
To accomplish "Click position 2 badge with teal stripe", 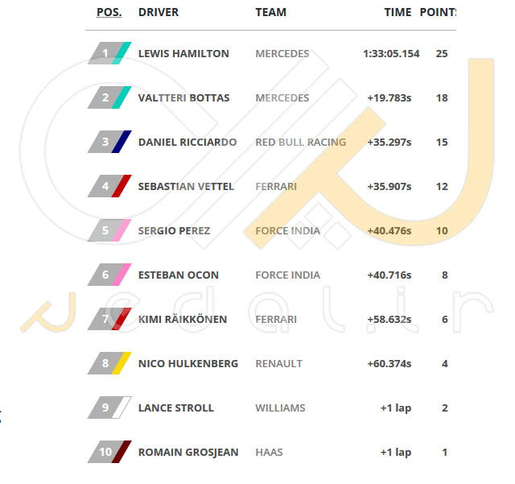I will [109, 97].
